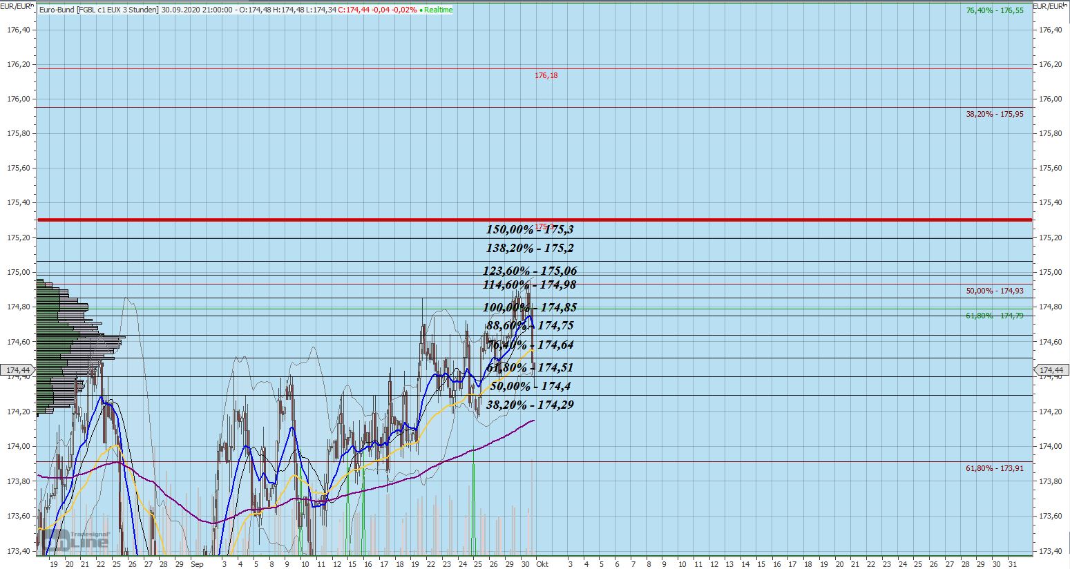The width and height of the screenshot is (1070, 569).
Task: Click the Euro-Bund chart title text
Action: click(99, 10)
